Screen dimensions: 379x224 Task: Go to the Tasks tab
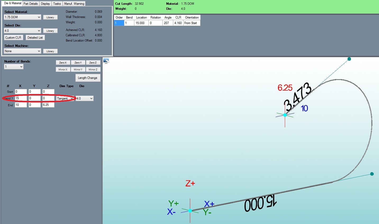click(57, 4)
